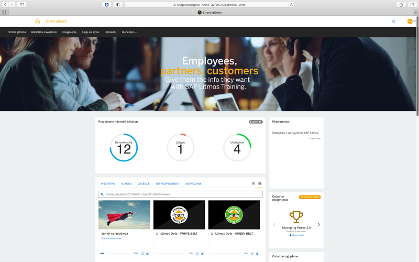419x262 pixels.
Task: Click the orange user avatar icon
Action: click(x=410, y=21)
